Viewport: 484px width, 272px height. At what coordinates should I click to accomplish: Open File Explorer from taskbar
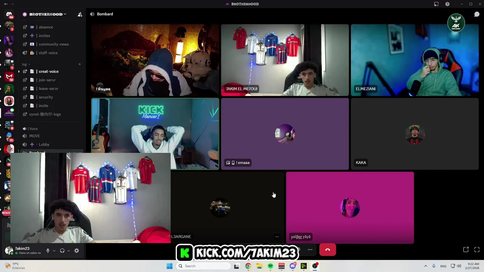[x=259, y=266]
